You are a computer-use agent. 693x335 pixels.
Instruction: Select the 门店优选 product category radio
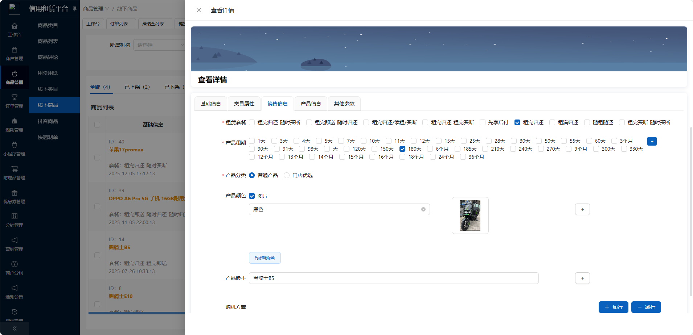(287, 175)
